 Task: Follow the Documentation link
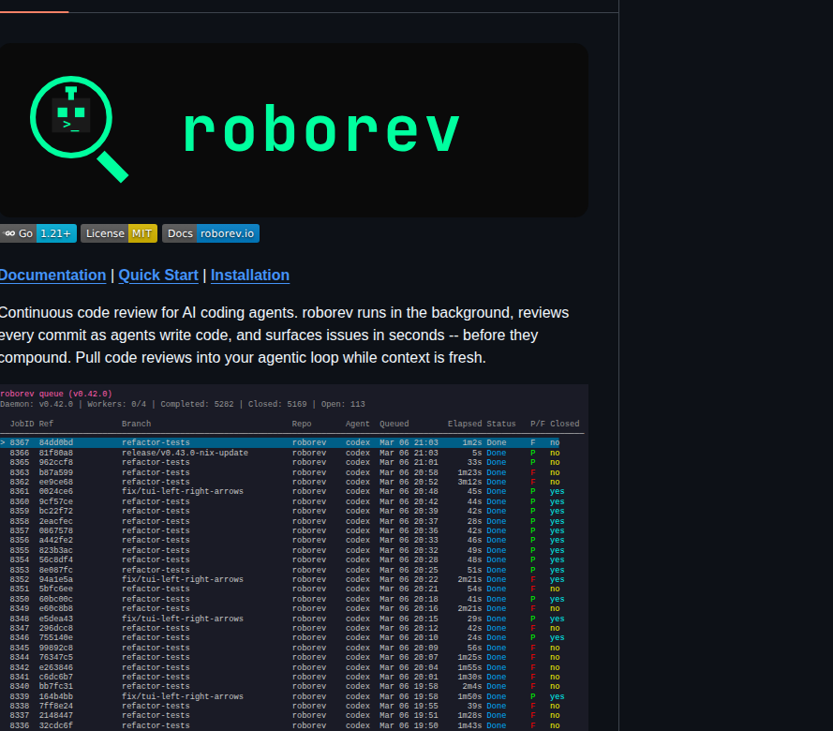click(x=52, y=276)
